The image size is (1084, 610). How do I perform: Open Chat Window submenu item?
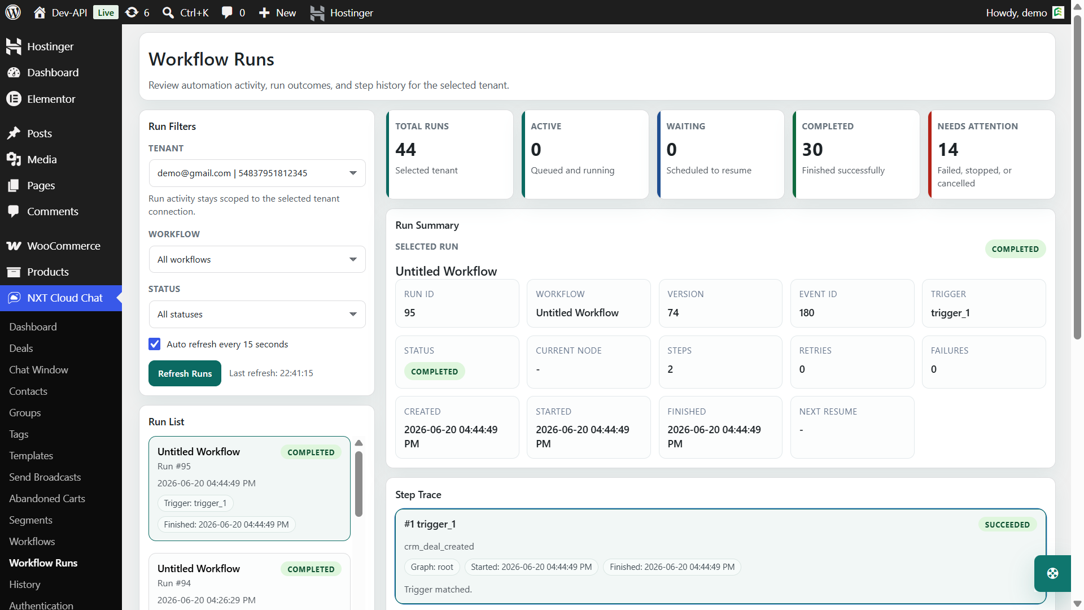click(x=38, y=370)
